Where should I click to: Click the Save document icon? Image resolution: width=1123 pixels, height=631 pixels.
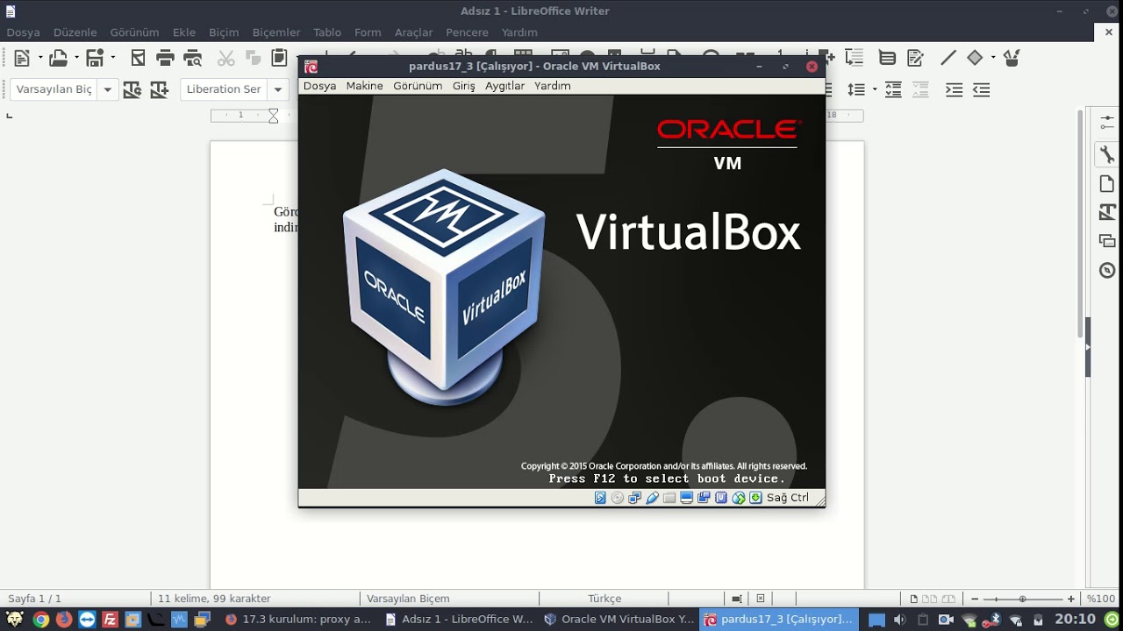point(96,58)
